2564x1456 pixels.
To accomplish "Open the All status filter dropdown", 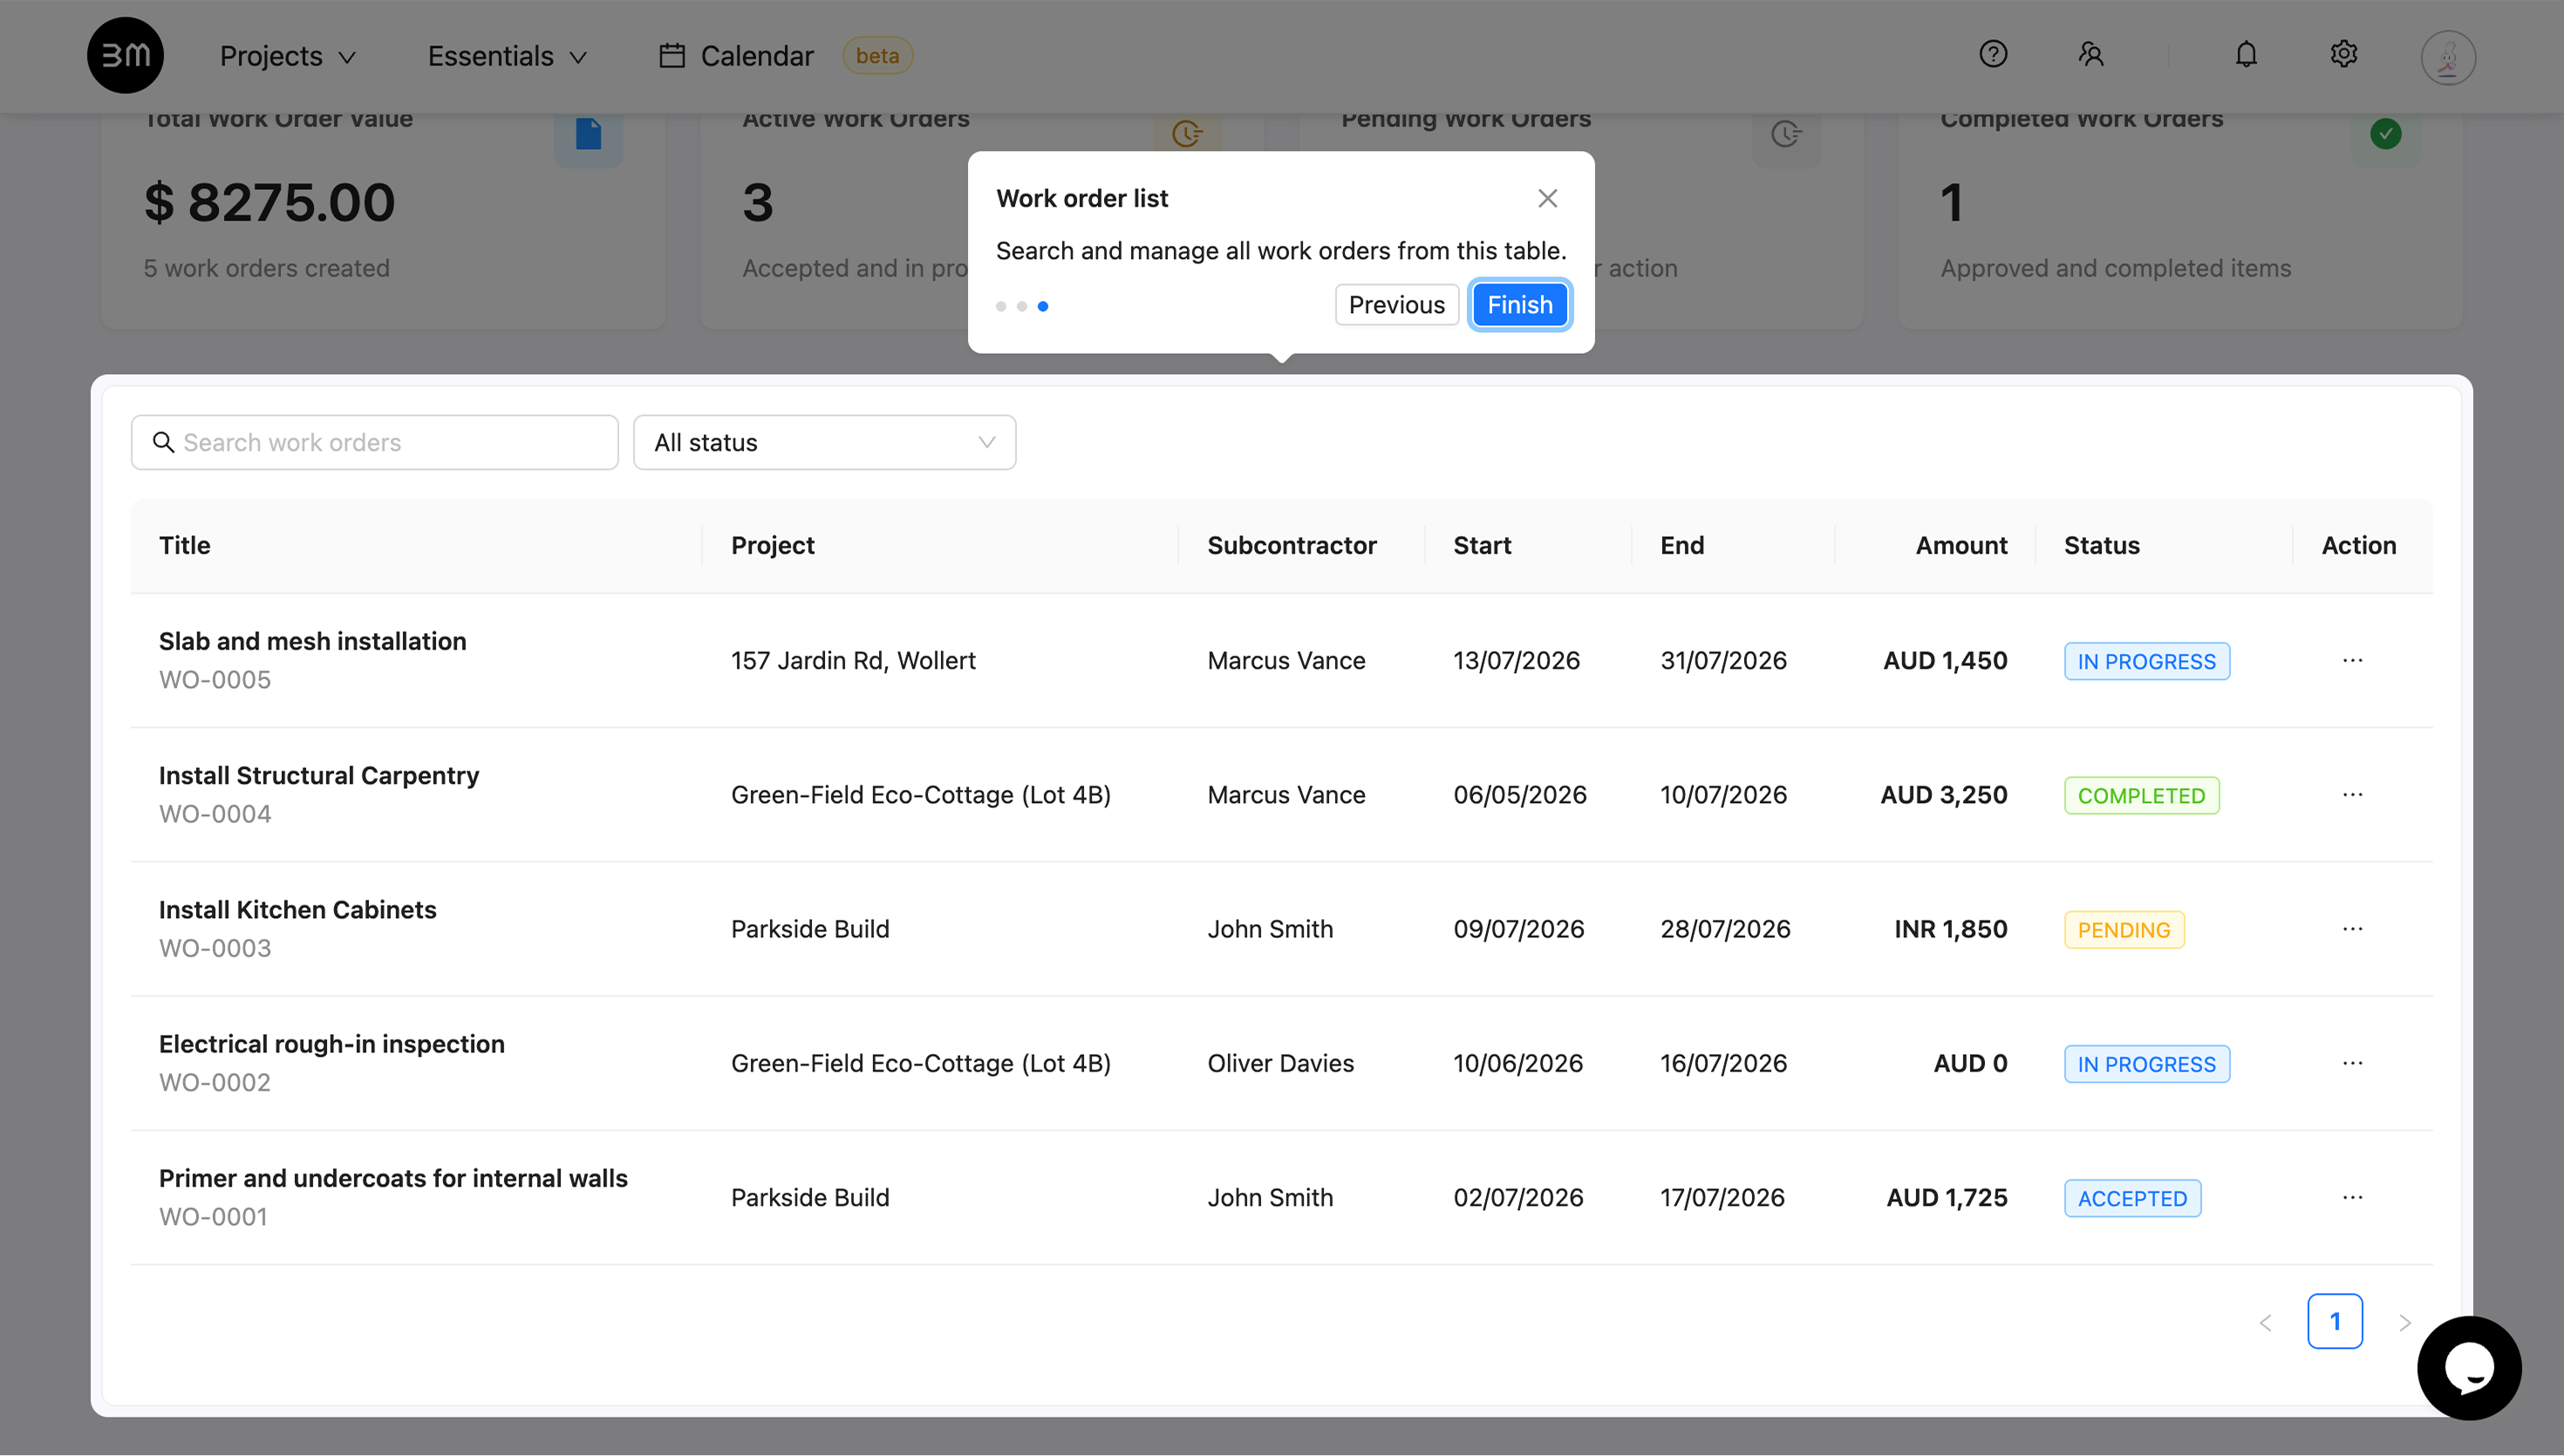I will coord(824,442).
